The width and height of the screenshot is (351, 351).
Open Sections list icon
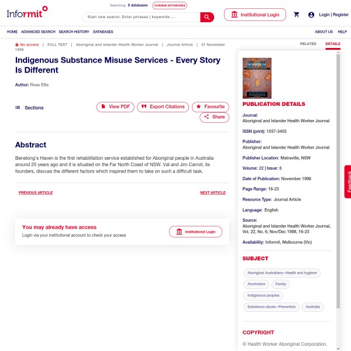(18, 108)
